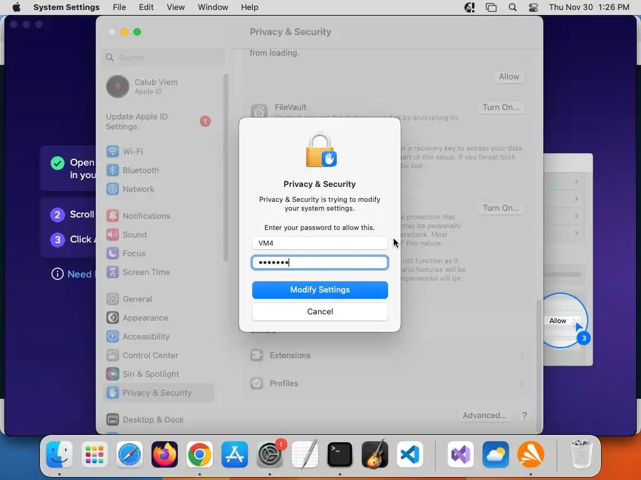
Task: Open Launchpad from the Dock
Action: pyautogui.click(x=95, y=454)
